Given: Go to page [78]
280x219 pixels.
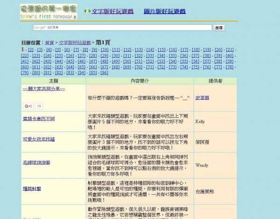Looking at the screenshot, I should 230,67.
